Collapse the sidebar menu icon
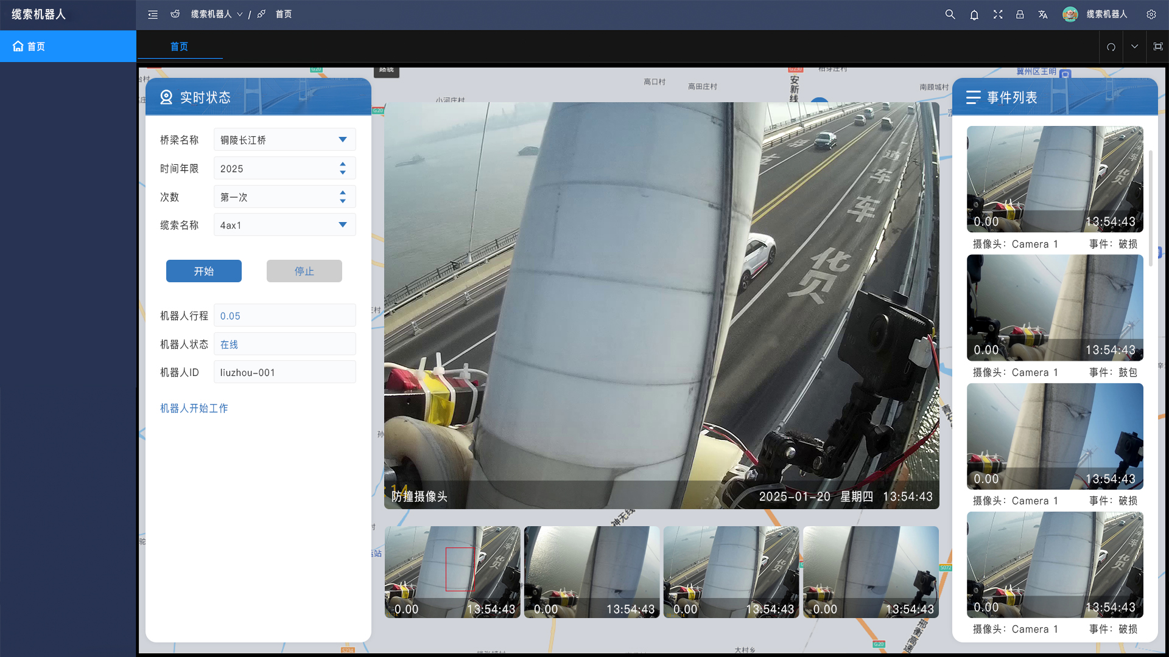 pyautogui.click(x=153, y=15)
